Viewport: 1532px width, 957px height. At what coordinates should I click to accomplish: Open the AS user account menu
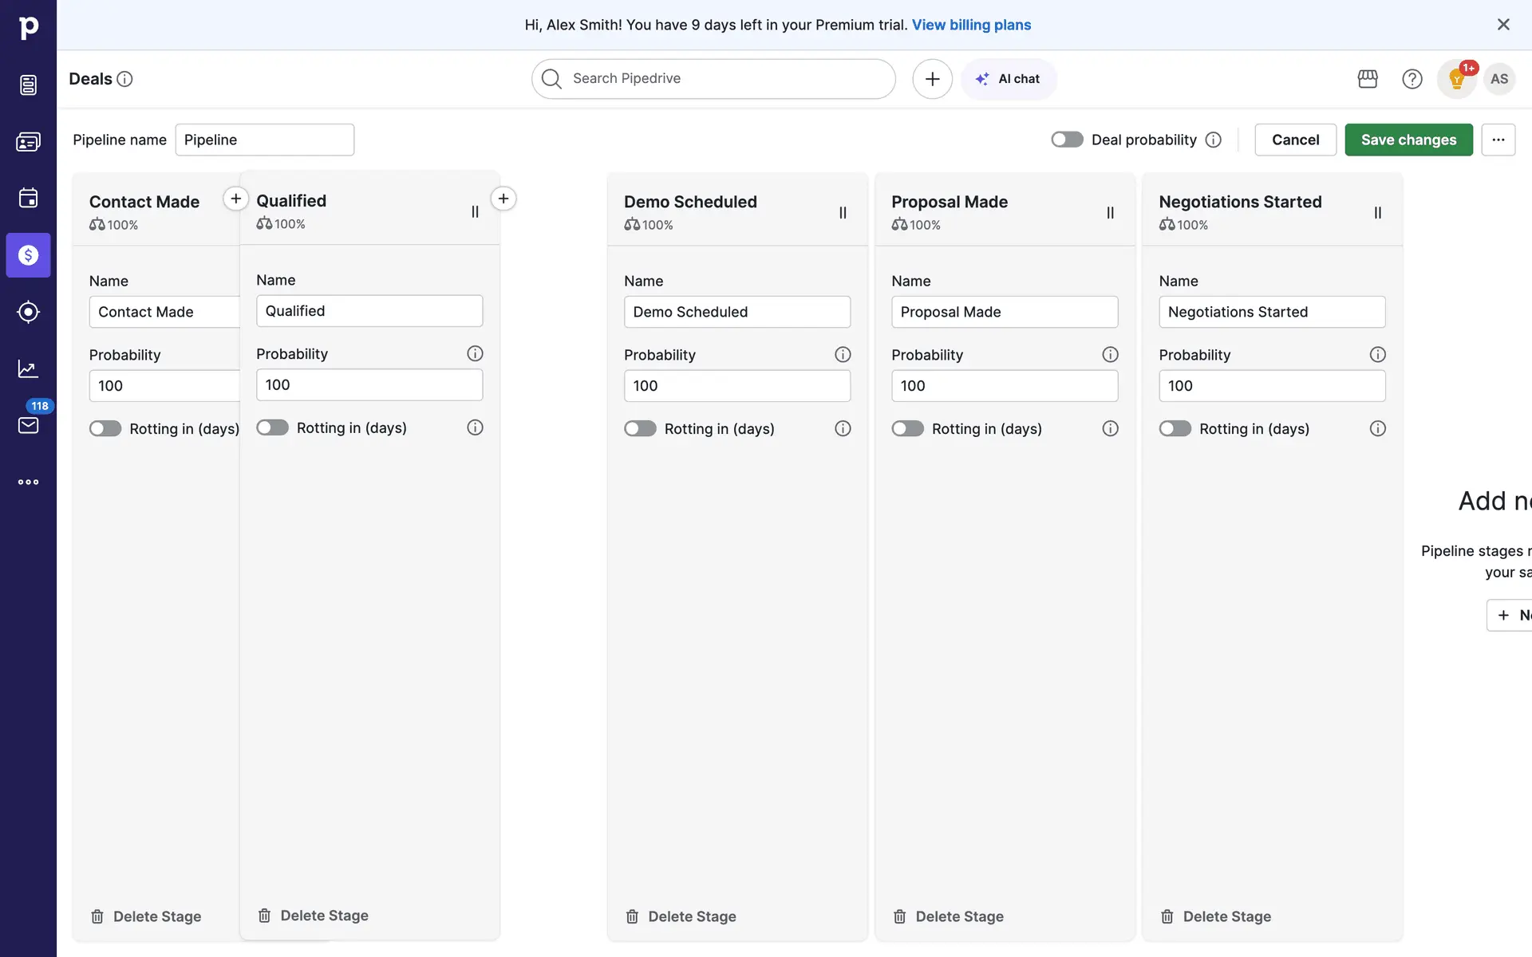(x=1499, y=79)
